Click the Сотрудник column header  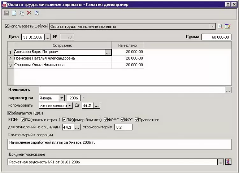[x=63, y=45]
